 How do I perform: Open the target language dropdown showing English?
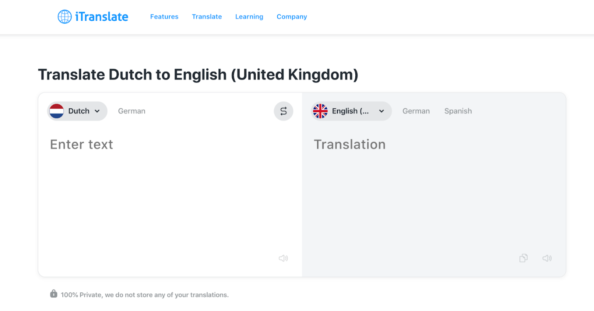351,111
